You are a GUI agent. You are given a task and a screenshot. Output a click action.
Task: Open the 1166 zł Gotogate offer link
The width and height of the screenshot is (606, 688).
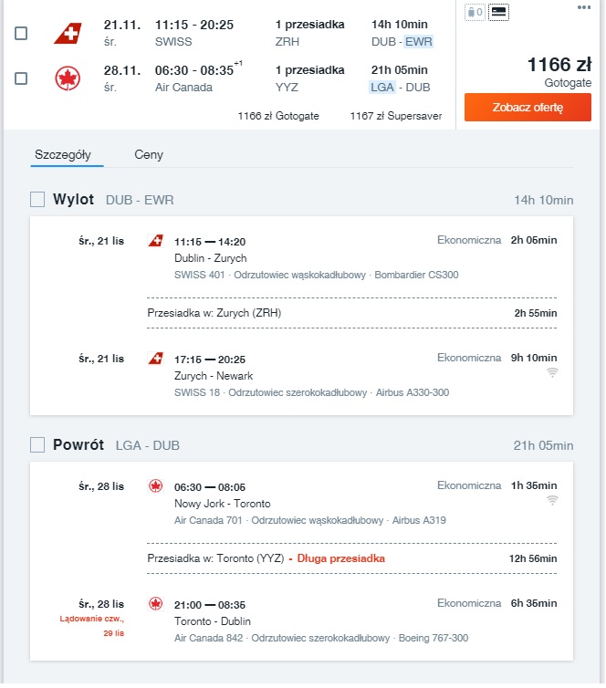coord(278,116)
